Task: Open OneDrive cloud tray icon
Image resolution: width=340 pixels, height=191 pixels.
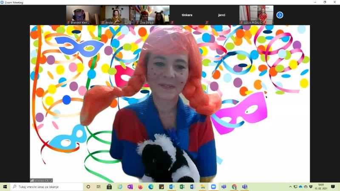Action: (x=300, y=187)
